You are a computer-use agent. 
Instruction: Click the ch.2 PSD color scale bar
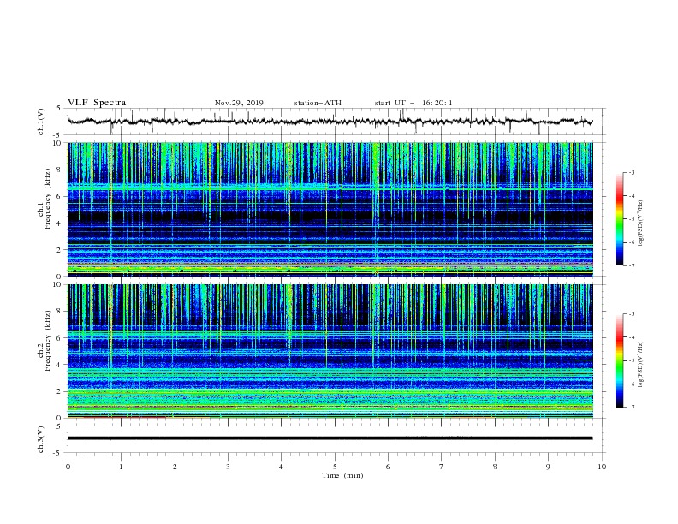tap(619, 360)
